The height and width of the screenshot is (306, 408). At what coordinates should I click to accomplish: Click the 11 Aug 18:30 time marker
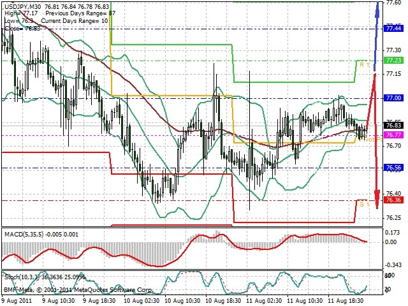(x=346, y=301)
